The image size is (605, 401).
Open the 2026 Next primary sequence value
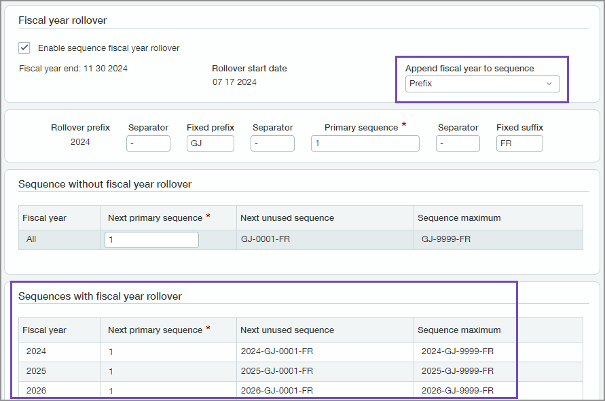[x=110, y=391]
